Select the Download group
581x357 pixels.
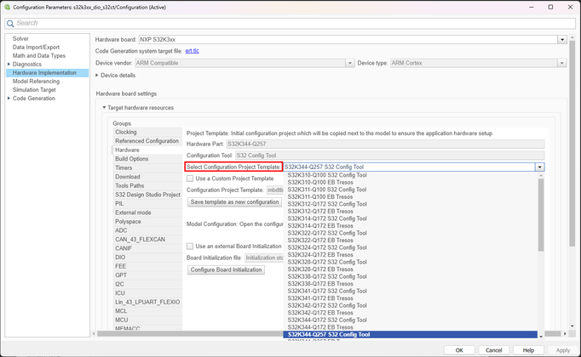pyautogui.click(x=147, y=177)
